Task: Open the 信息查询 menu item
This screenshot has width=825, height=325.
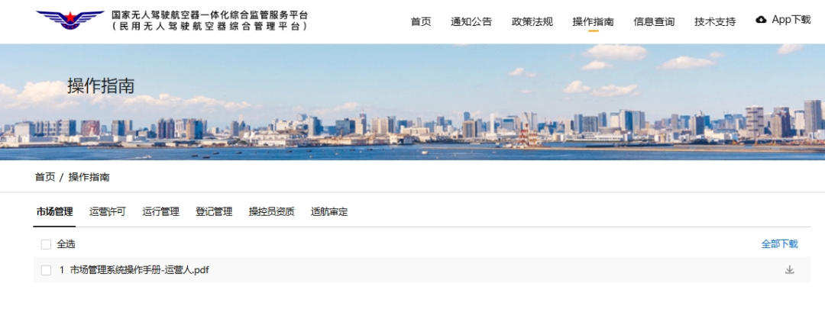Action: pyautogui.click(x=654, y=21)
